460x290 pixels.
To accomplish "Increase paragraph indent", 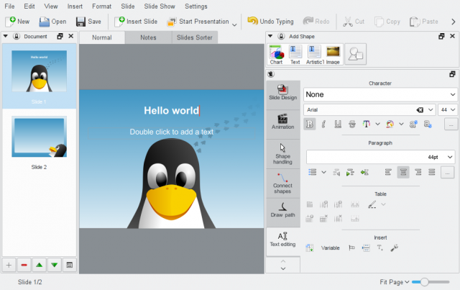I will [x=350, y=173].
